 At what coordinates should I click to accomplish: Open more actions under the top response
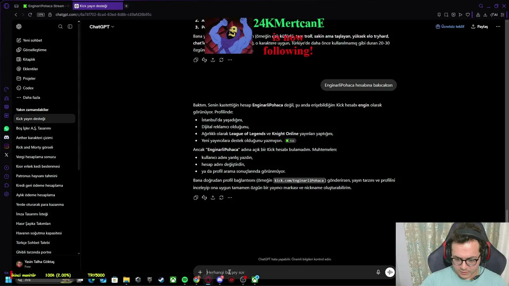[x=230, y=60]
